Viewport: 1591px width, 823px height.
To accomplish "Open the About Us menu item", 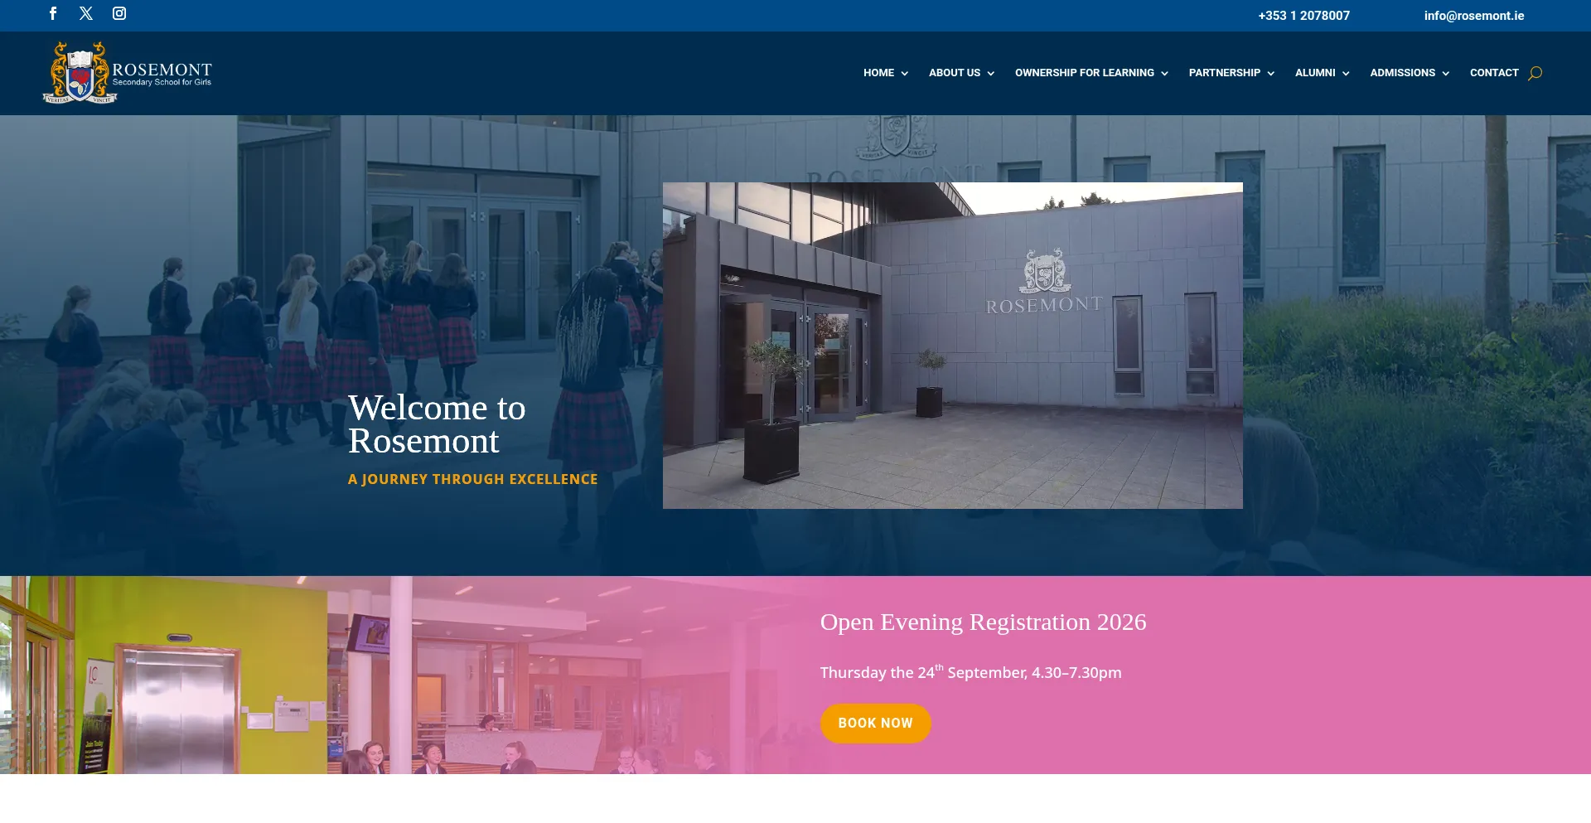I will [x=955, y=73].
